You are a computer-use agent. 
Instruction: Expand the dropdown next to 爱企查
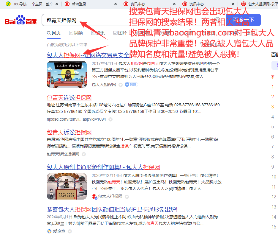(x=69, y=231)
